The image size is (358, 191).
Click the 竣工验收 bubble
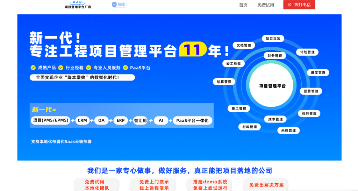[x=233, y=64]
